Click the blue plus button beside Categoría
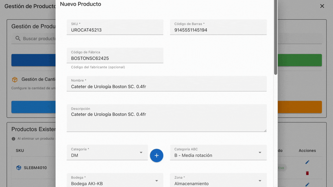 point(156,155)
